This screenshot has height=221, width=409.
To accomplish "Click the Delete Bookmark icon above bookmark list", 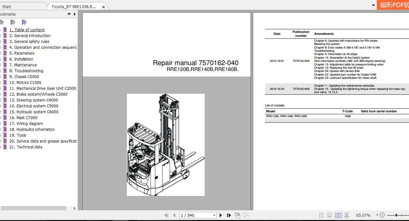I will [x=2, y=23].
